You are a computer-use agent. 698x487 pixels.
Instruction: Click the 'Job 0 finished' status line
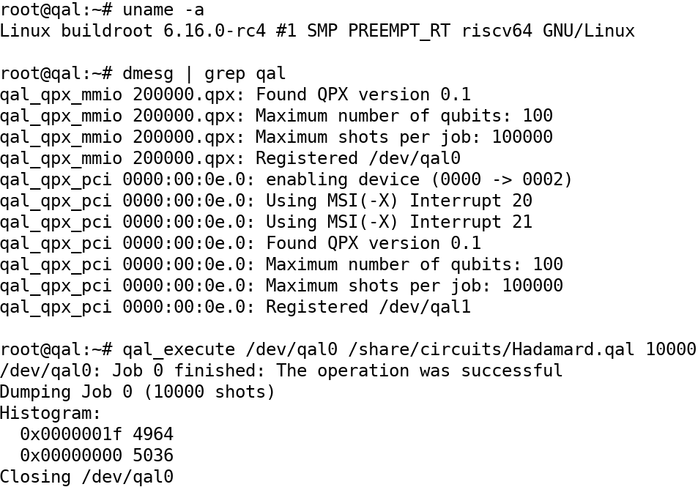pos(281,371)
